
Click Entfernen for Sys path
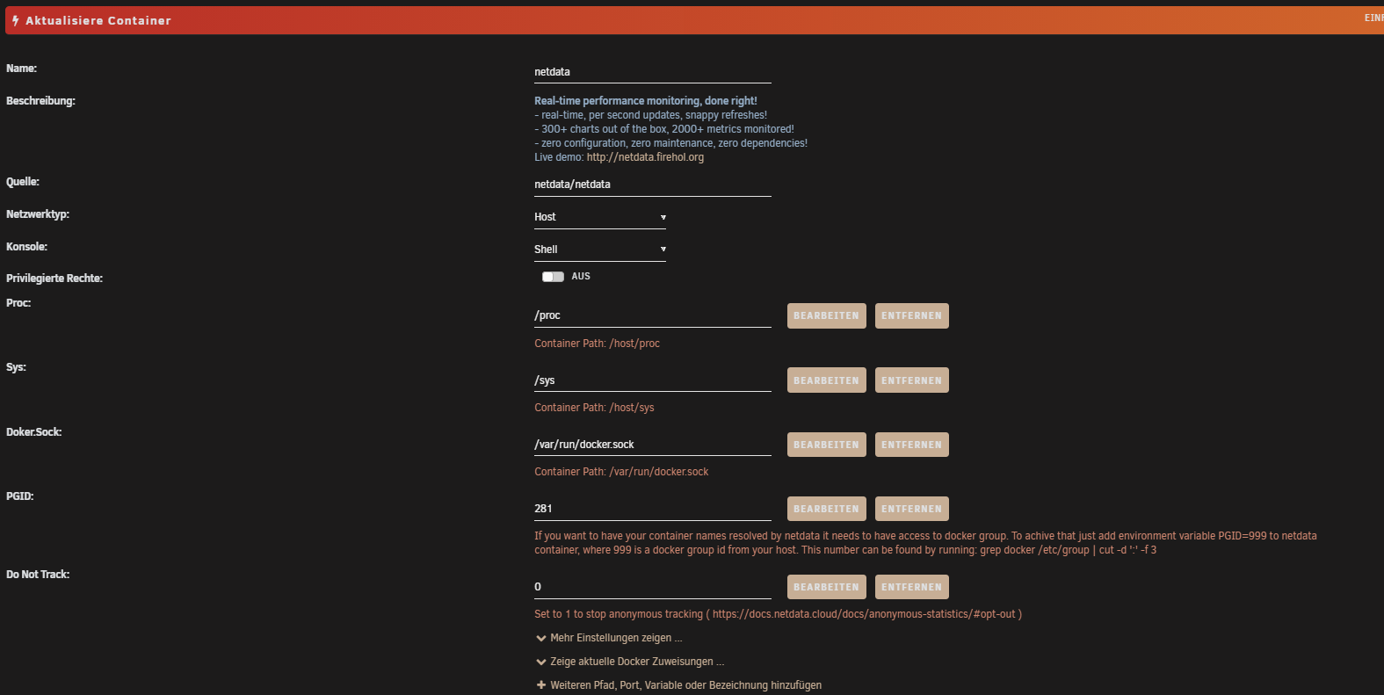click(911, 380)
